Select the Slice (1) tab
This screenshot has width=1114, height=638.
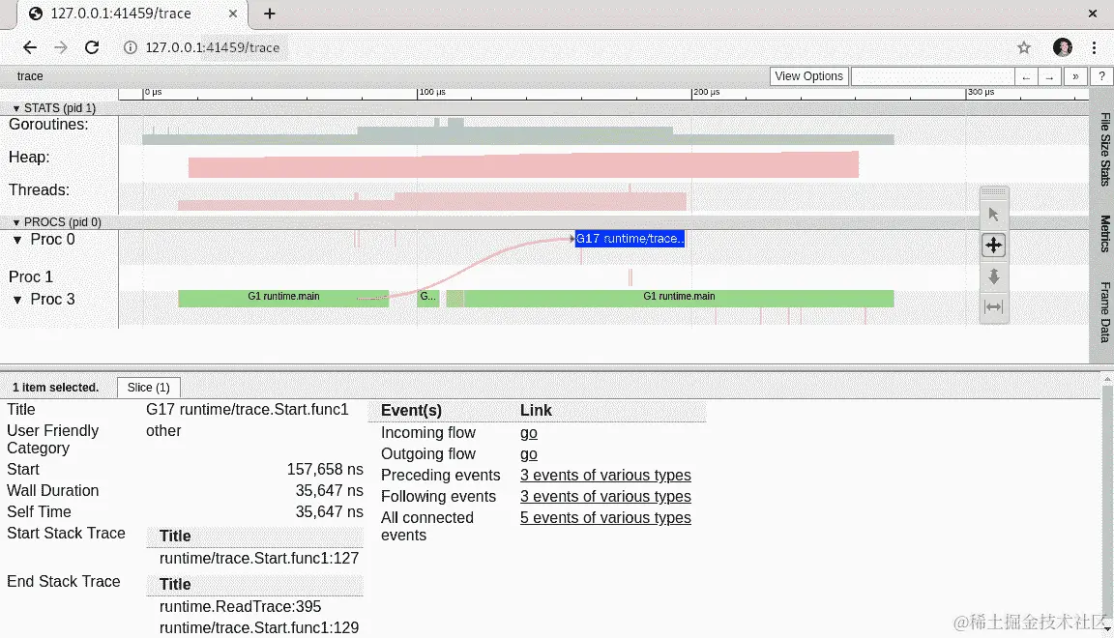149,388
